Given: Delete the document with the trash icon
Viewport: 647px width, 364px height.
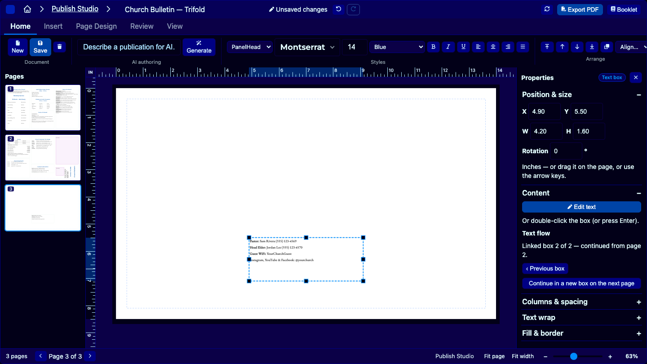Looking at the screenshot, I should pos(60,46).
